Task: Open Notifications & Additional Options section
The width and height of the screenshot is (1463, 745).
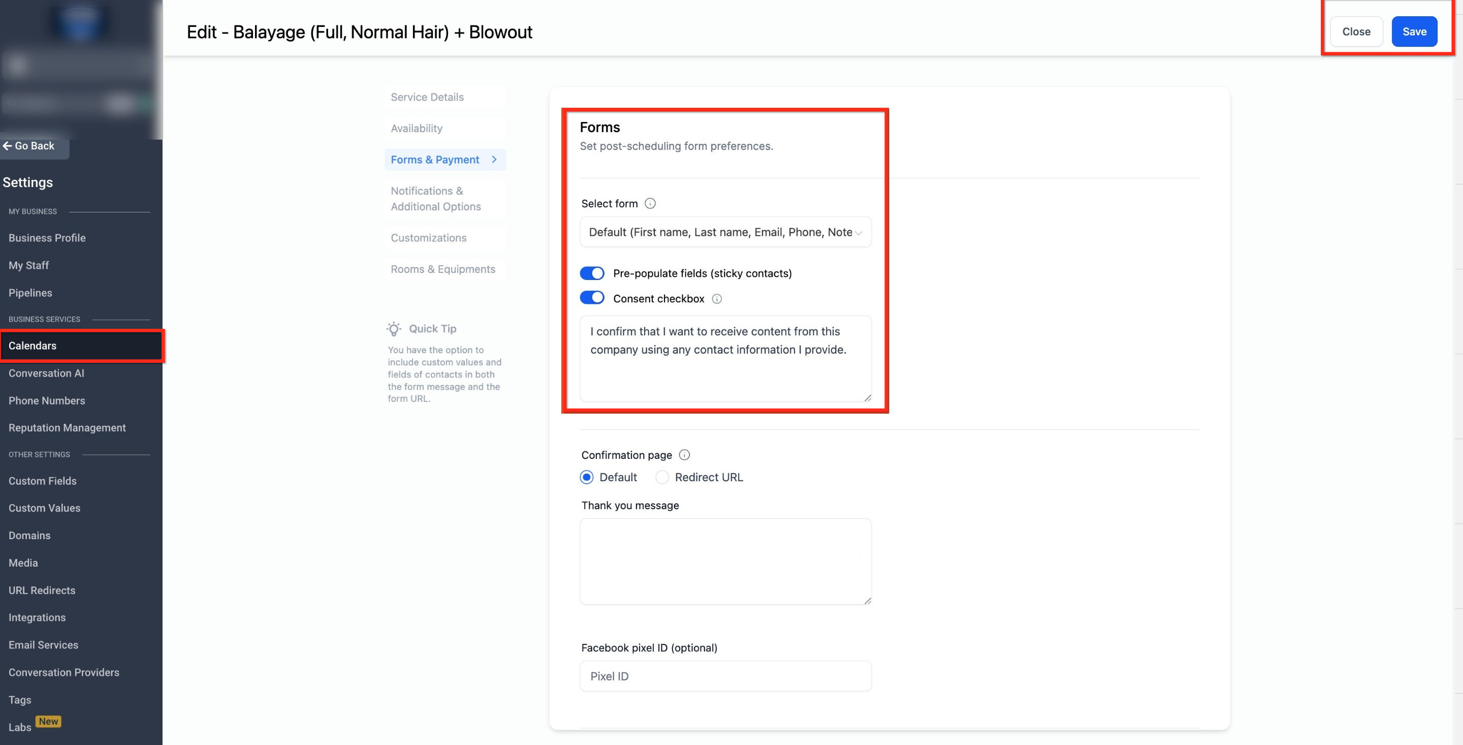Action: click(436, 199)
